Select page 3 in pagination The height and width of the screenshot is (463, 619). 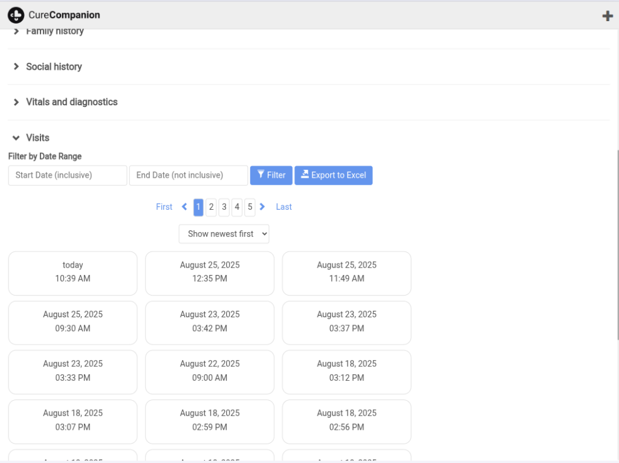(x=224, y=207)
